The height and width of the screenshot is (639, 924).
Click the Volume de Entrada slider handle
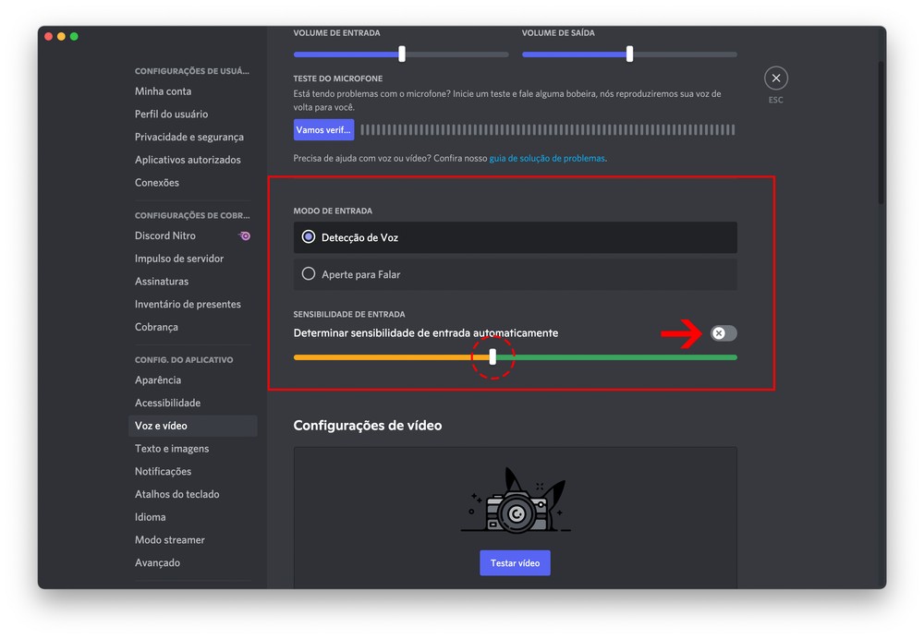402,54
